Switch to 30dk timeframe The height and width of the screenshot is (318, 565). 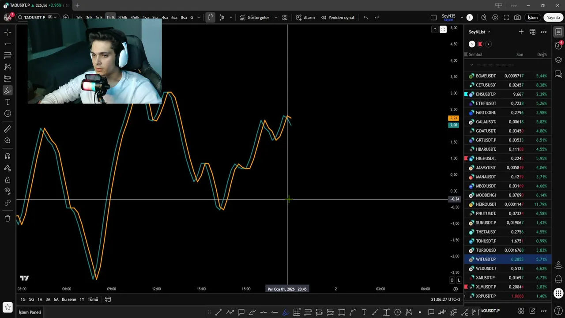click(x=123, y=18)
